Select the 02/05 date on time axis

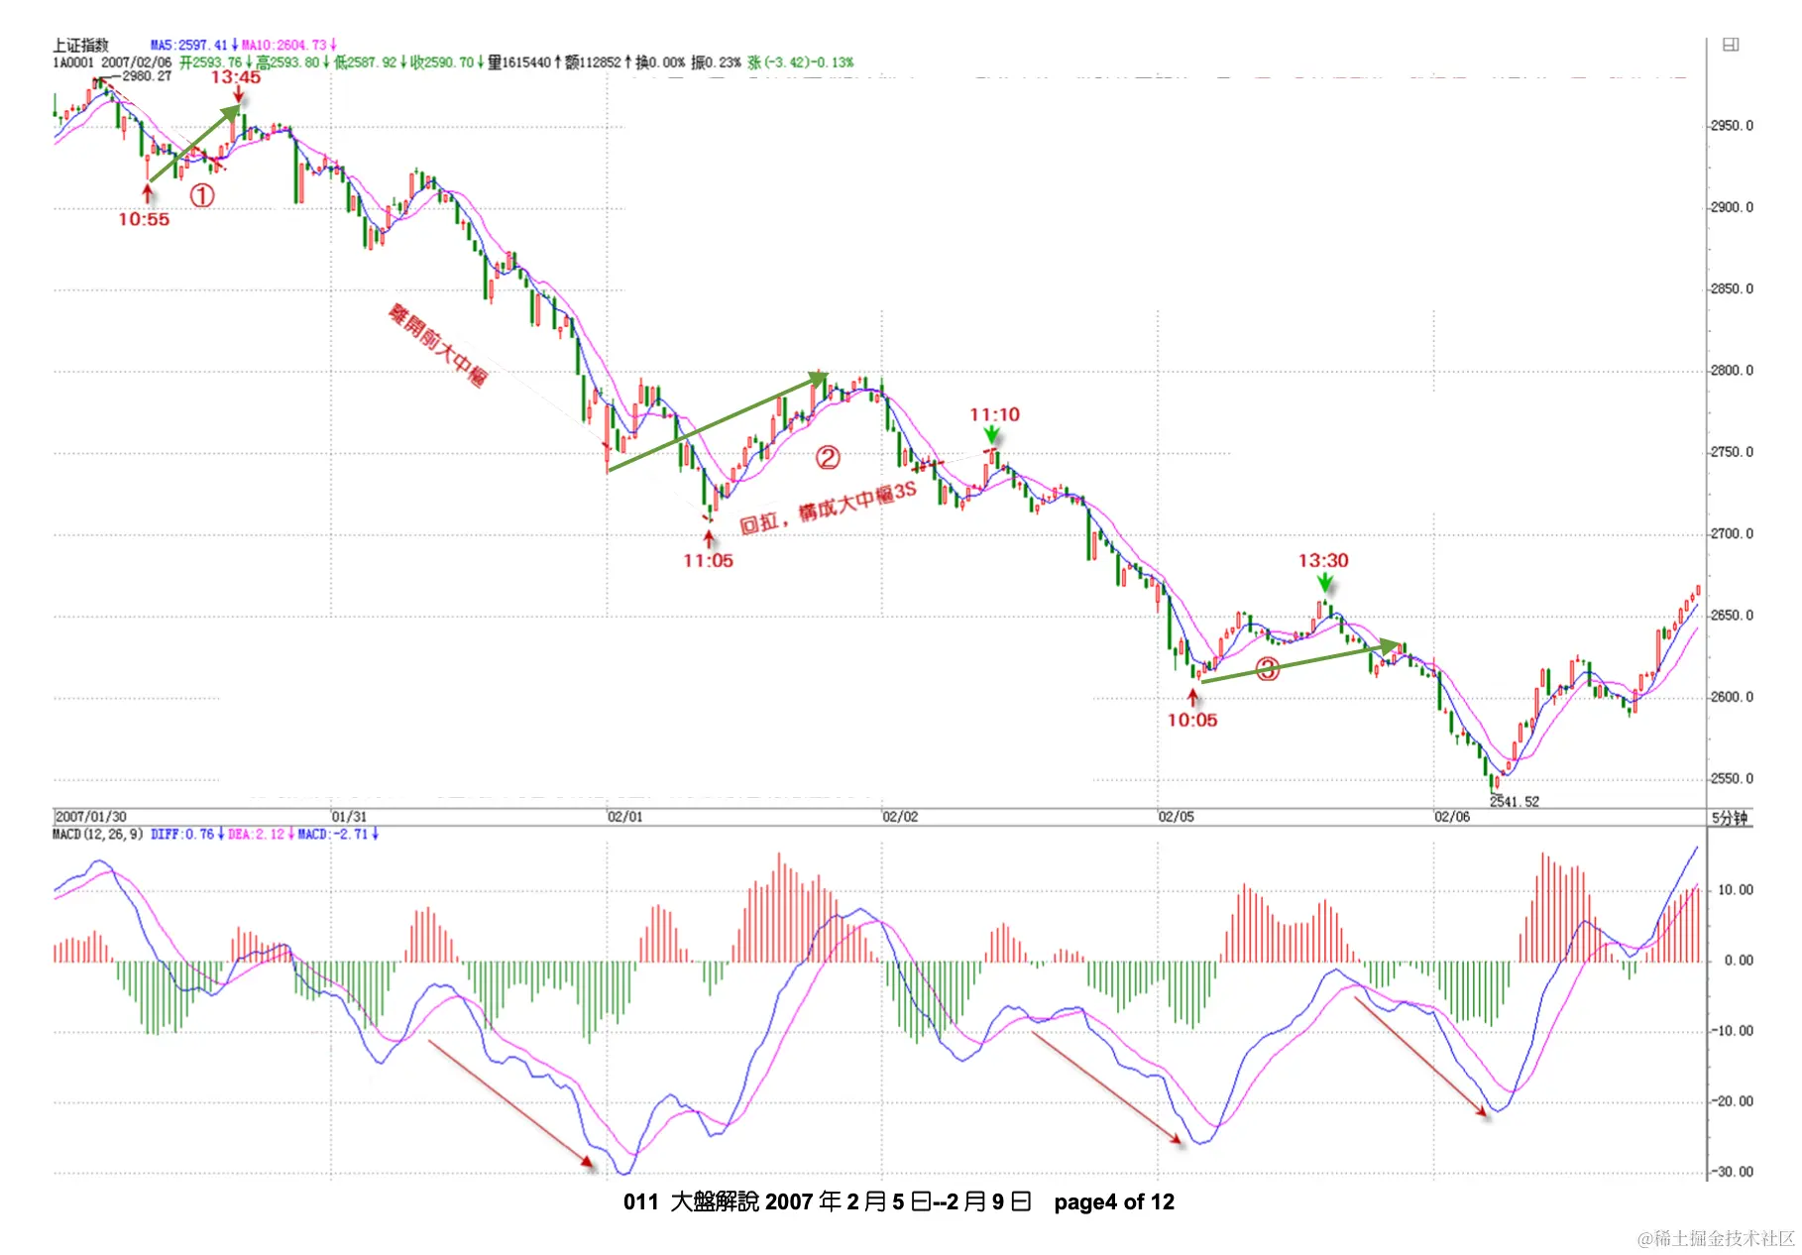[1177, 817]
